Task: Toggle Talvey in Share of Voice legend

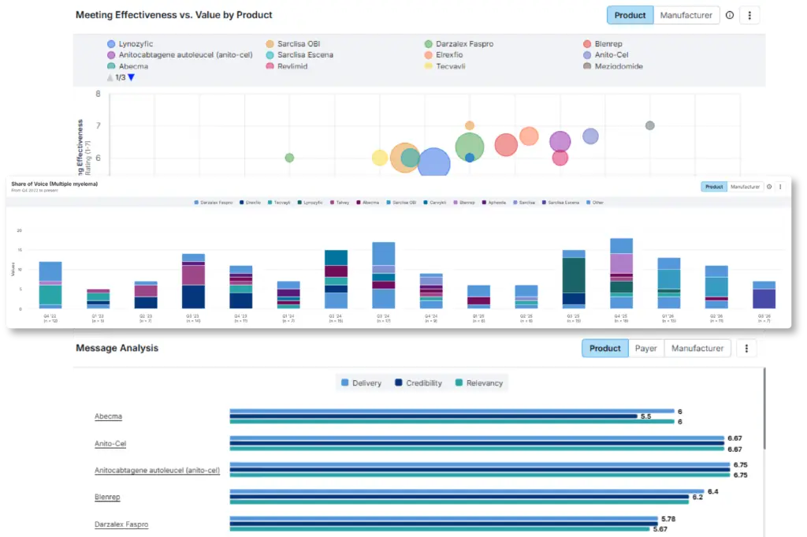Action: [340, 203]
